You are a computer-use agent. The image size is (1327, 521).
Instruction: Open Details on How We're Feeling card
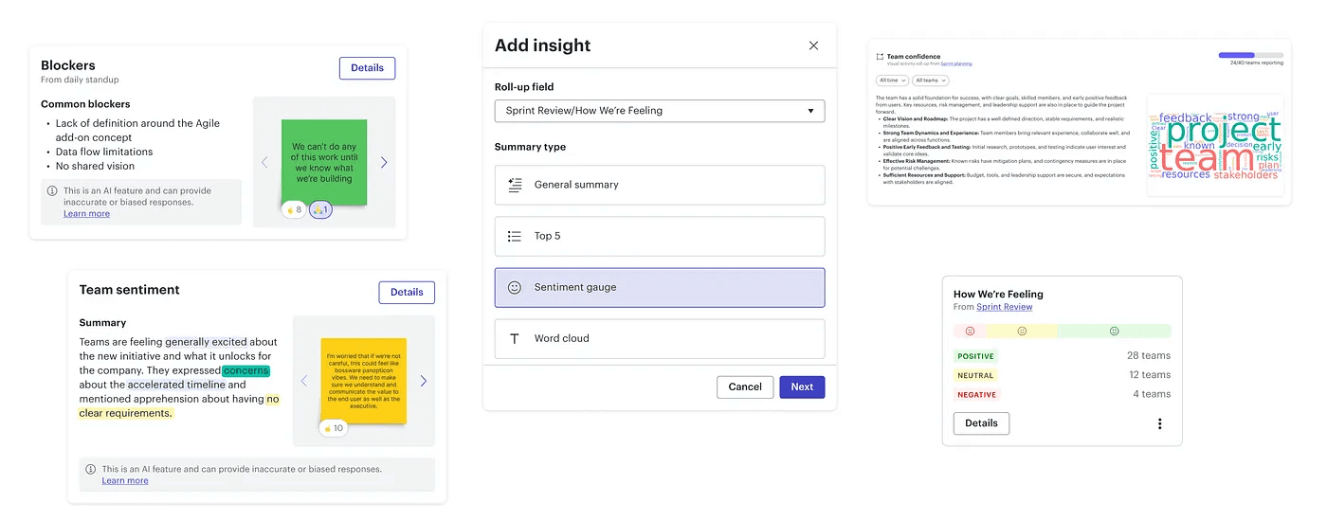tap(981, 423)
